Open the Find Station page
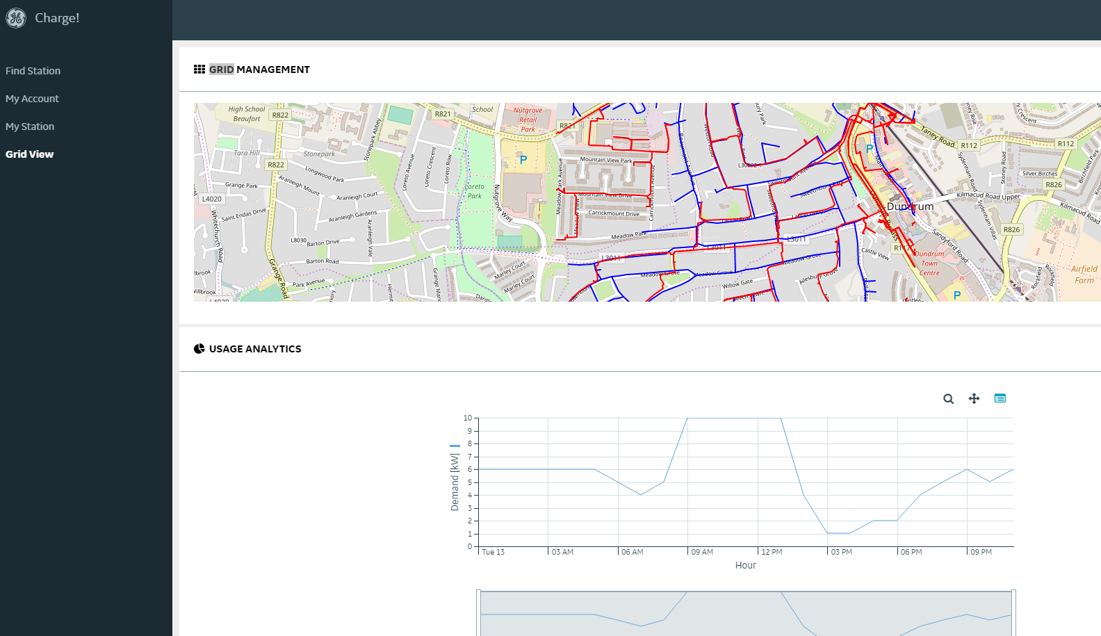 point(33,71)
